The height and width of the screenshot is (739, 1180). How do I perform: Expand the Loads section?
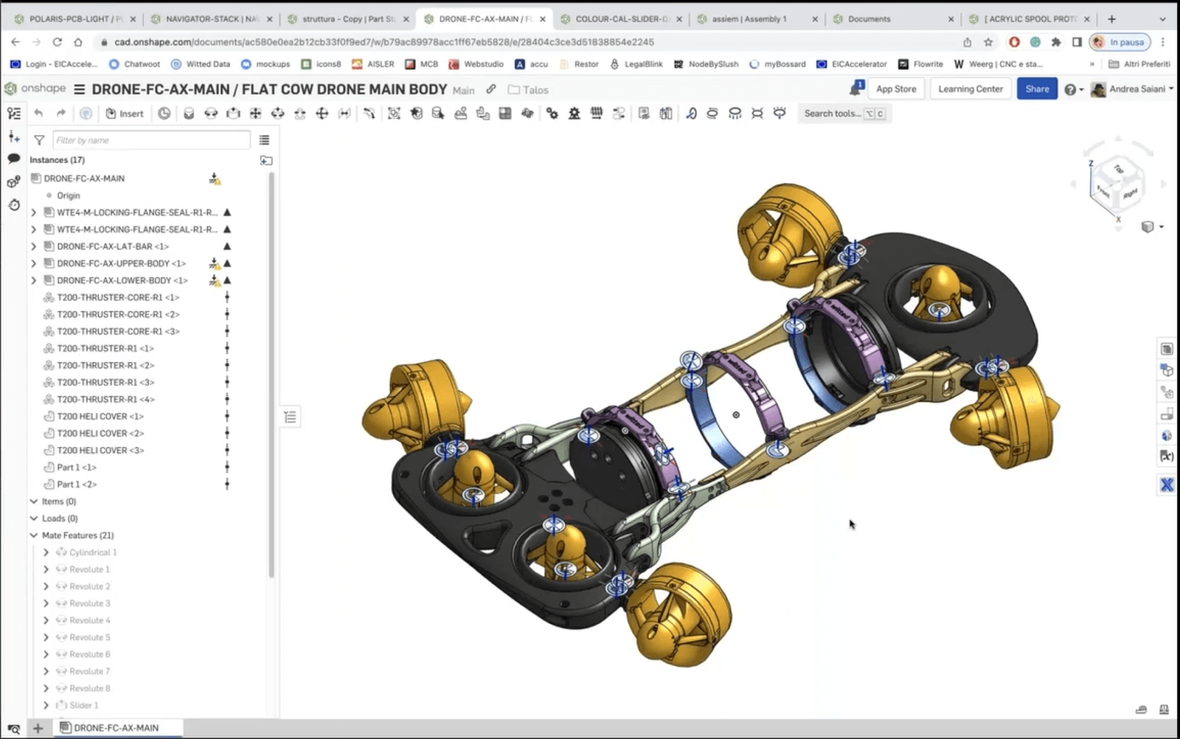[34, 518]
